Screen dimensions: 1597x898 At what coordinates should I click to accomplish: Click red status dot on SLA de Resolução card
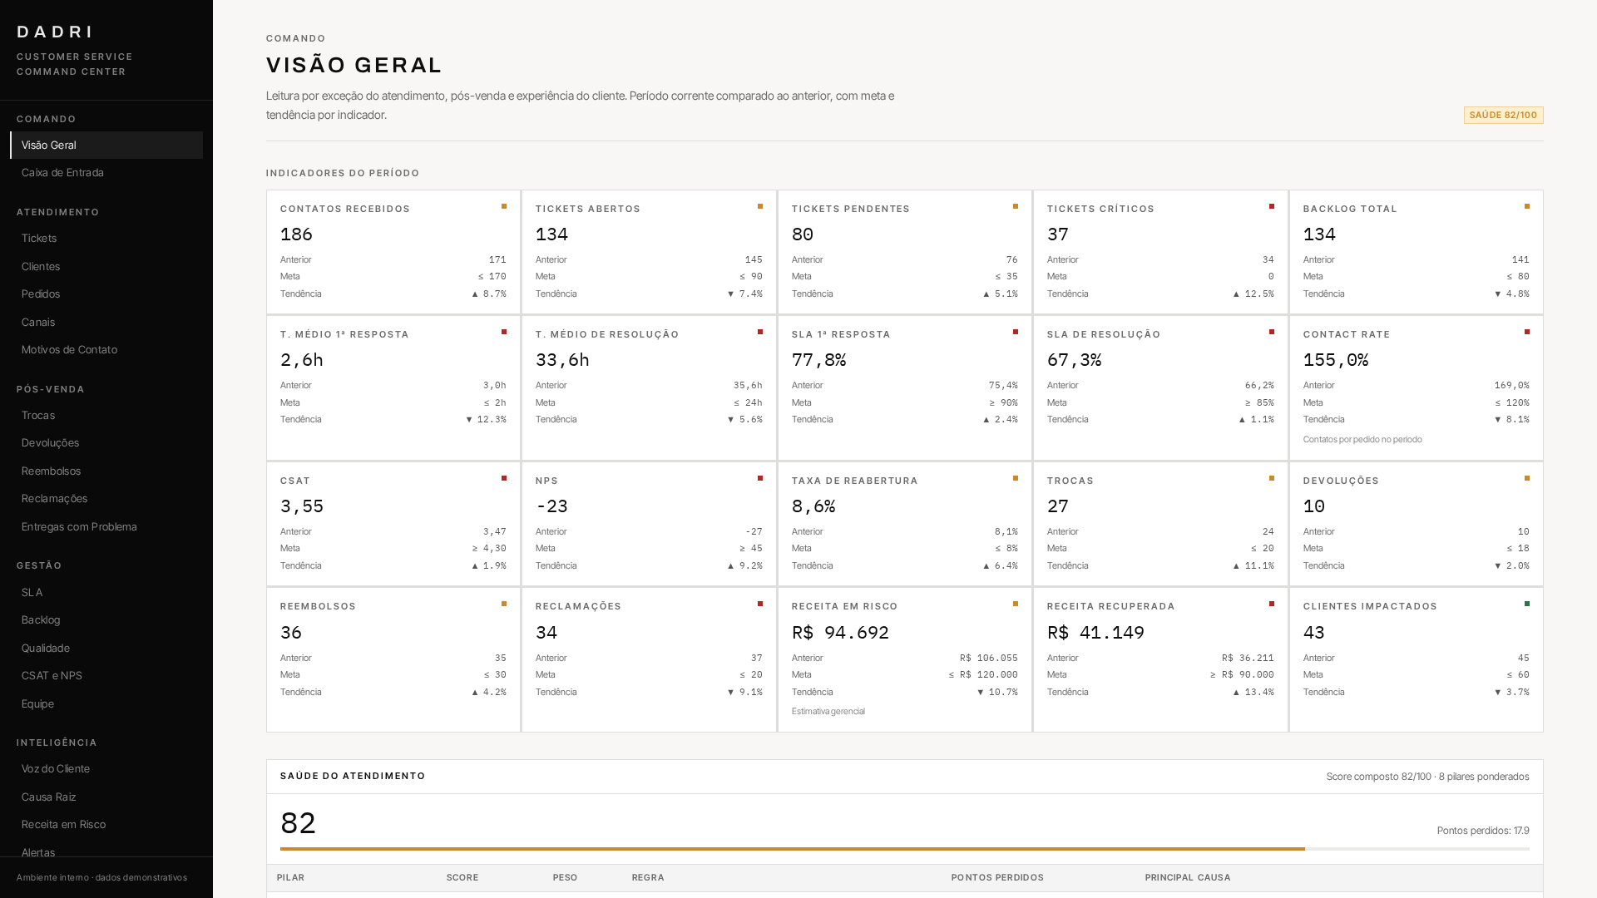point(1272,332)
